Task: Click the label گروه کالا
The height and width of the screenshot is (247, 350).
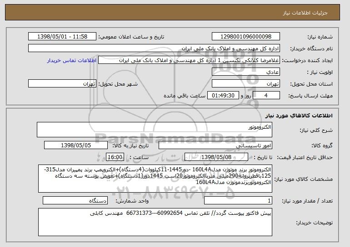Action: click(x=322, y=145)
